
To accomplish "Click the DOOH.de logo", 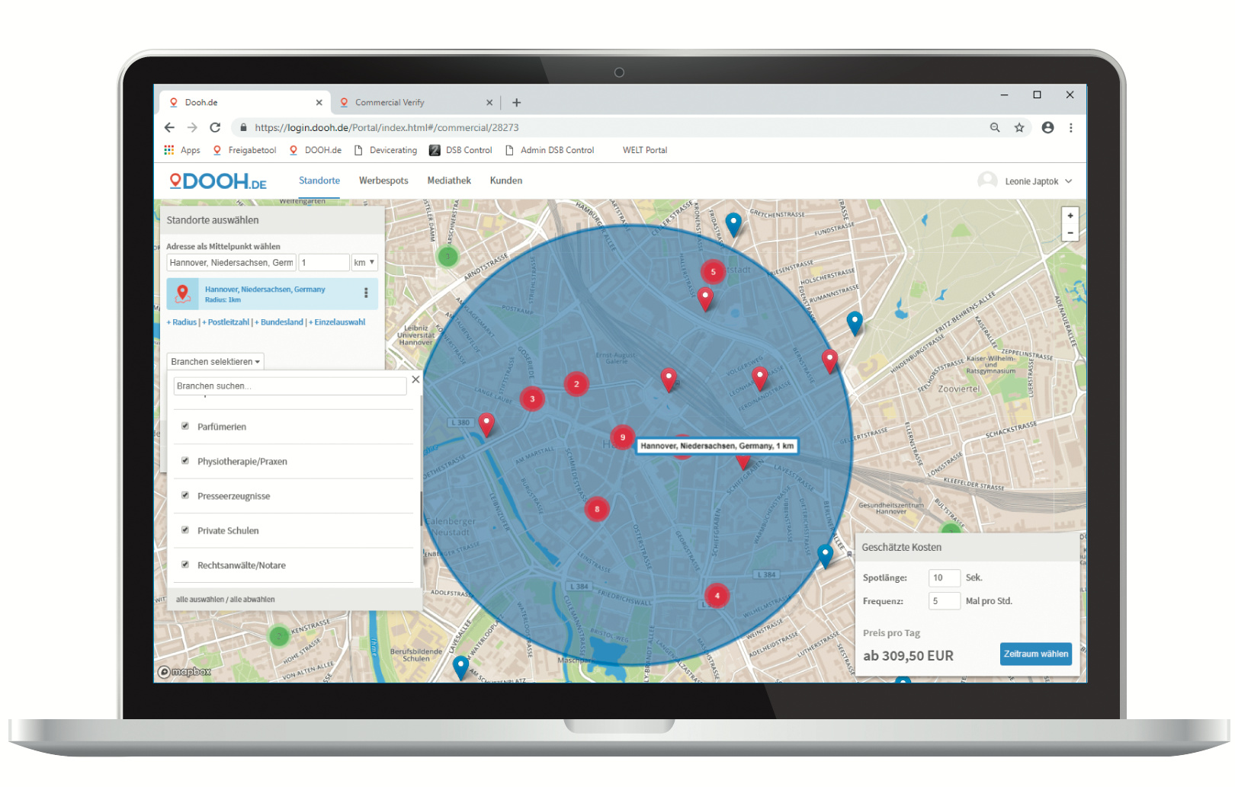I will coord(218,181).
